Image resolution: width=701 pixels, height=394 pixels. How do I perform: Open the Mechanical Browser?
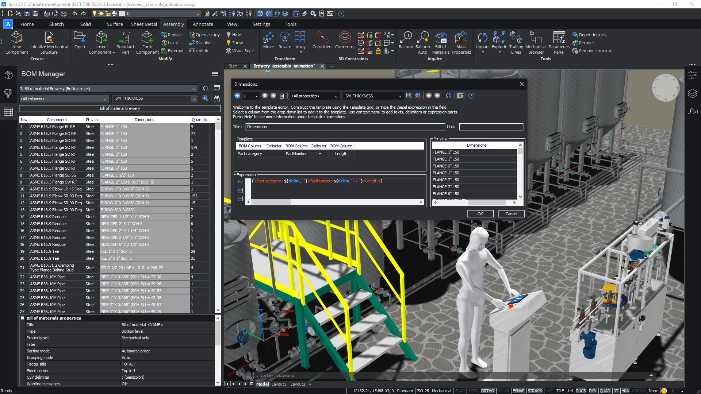pyautogui.click(x=536, y=38)
